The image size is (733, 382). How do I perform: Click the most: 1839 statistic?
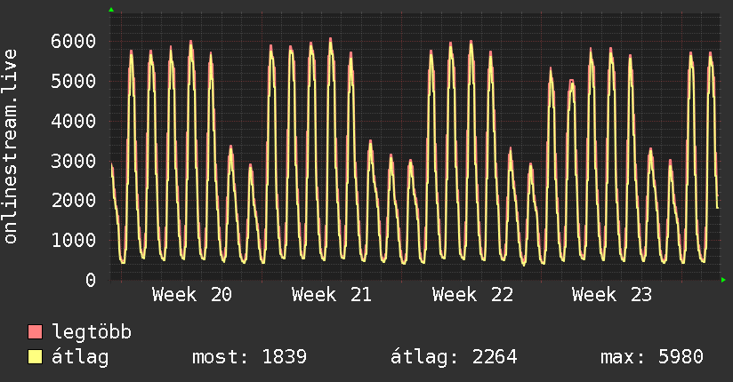(x=250, y=357)
